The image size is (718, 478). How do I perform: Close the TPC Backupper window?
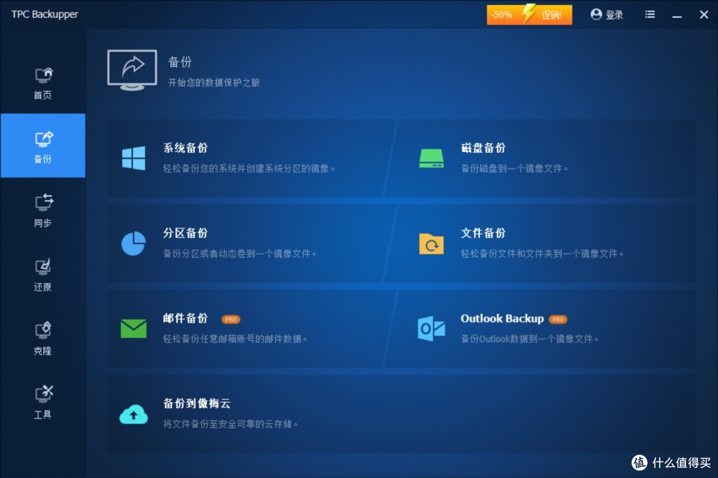[704, 15]
